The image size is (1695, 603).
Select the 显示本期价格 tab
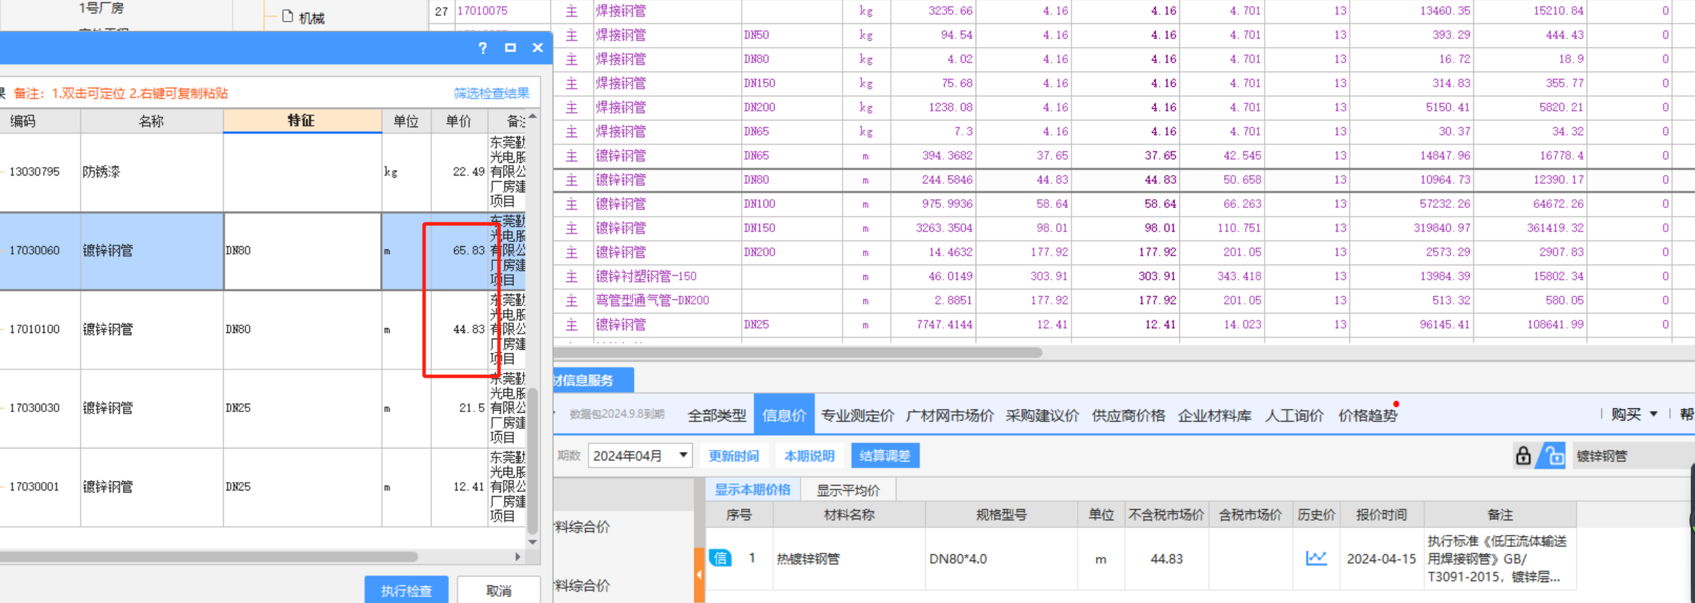(x=752, y=490)
